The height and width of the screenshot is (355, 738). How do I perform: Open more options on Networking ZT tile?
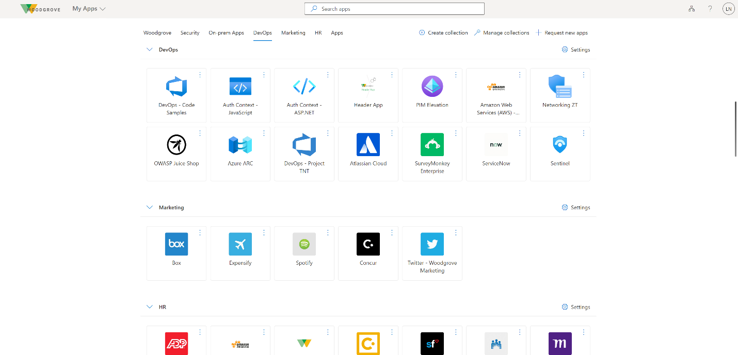click(x=584, y=75)
